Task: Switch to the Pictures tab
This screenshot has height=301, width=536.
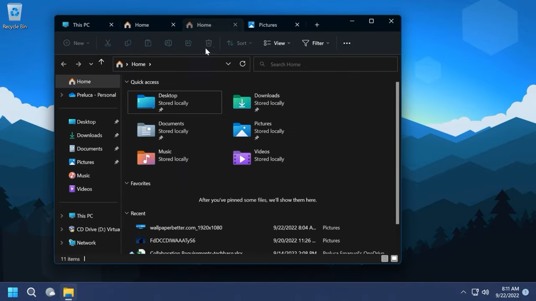Action: [268, 25]
